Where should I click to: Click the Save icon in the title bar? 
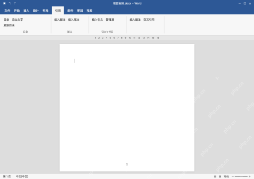[4, 3]
